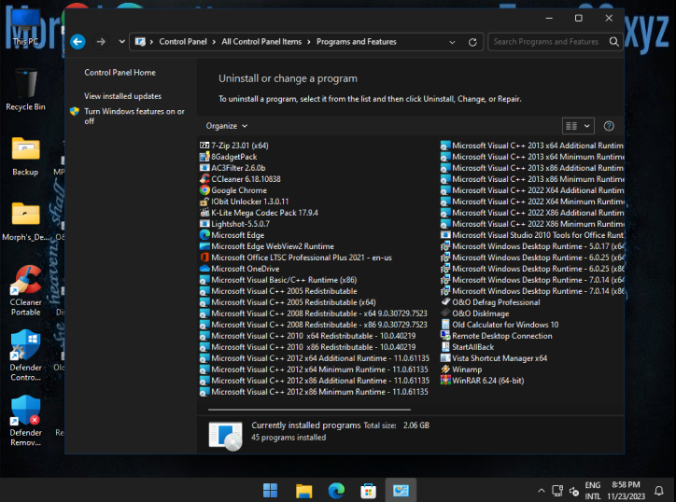Click the change view icon
This screenshot has height=502, width=676.
click(x=571, y=126)
